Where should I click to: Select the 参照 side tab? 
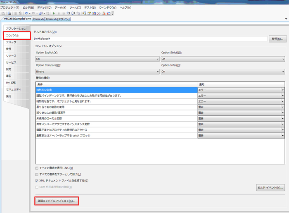point(16,49)
